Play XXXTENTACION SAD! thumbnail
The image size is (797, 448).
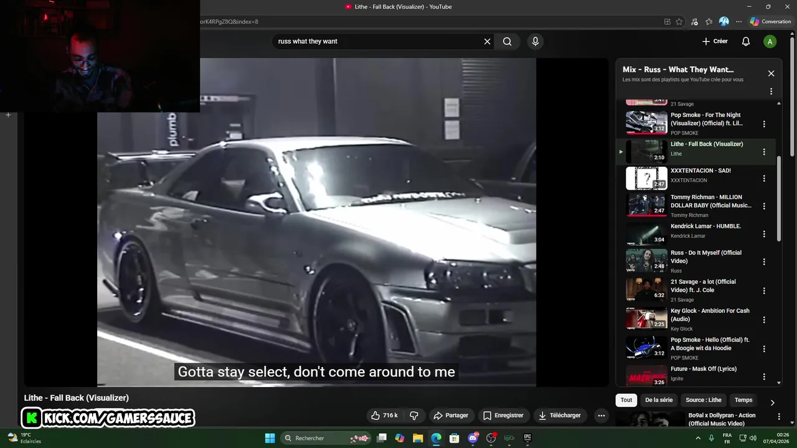click(646, 178)
